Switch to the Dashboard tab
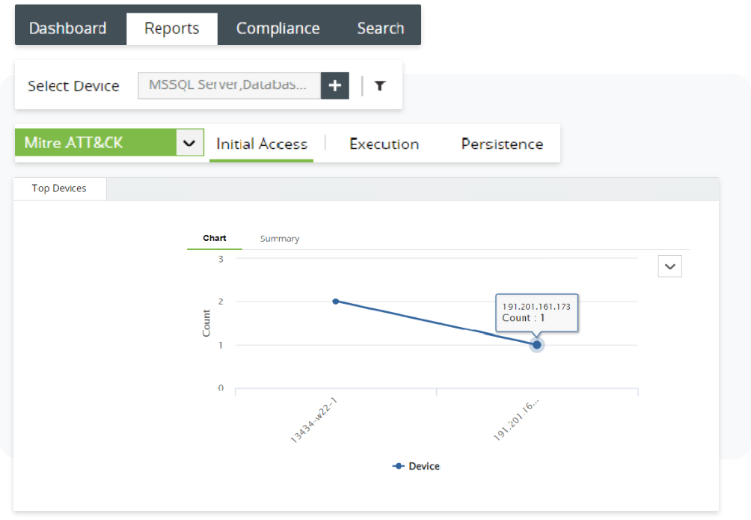The width and height of the screenshot is (751, 520). (67, 28)
